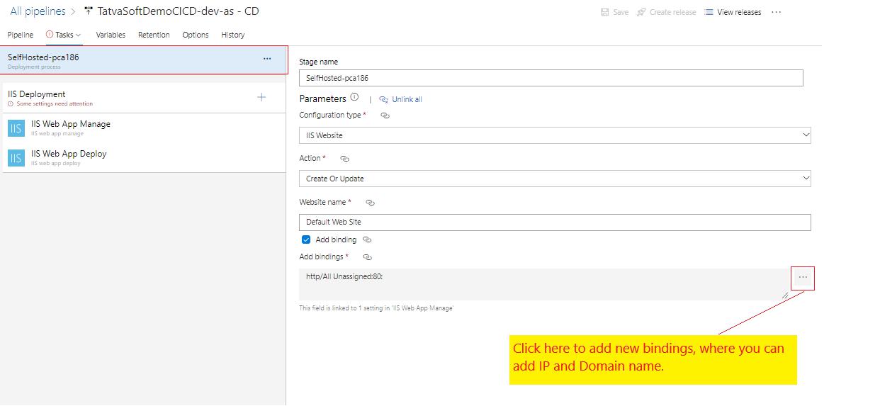The width and height of the screenshot is (880, 406).
Task: Click link icon beside Action label
Action: pyautogui.click(x=344, y=159)
